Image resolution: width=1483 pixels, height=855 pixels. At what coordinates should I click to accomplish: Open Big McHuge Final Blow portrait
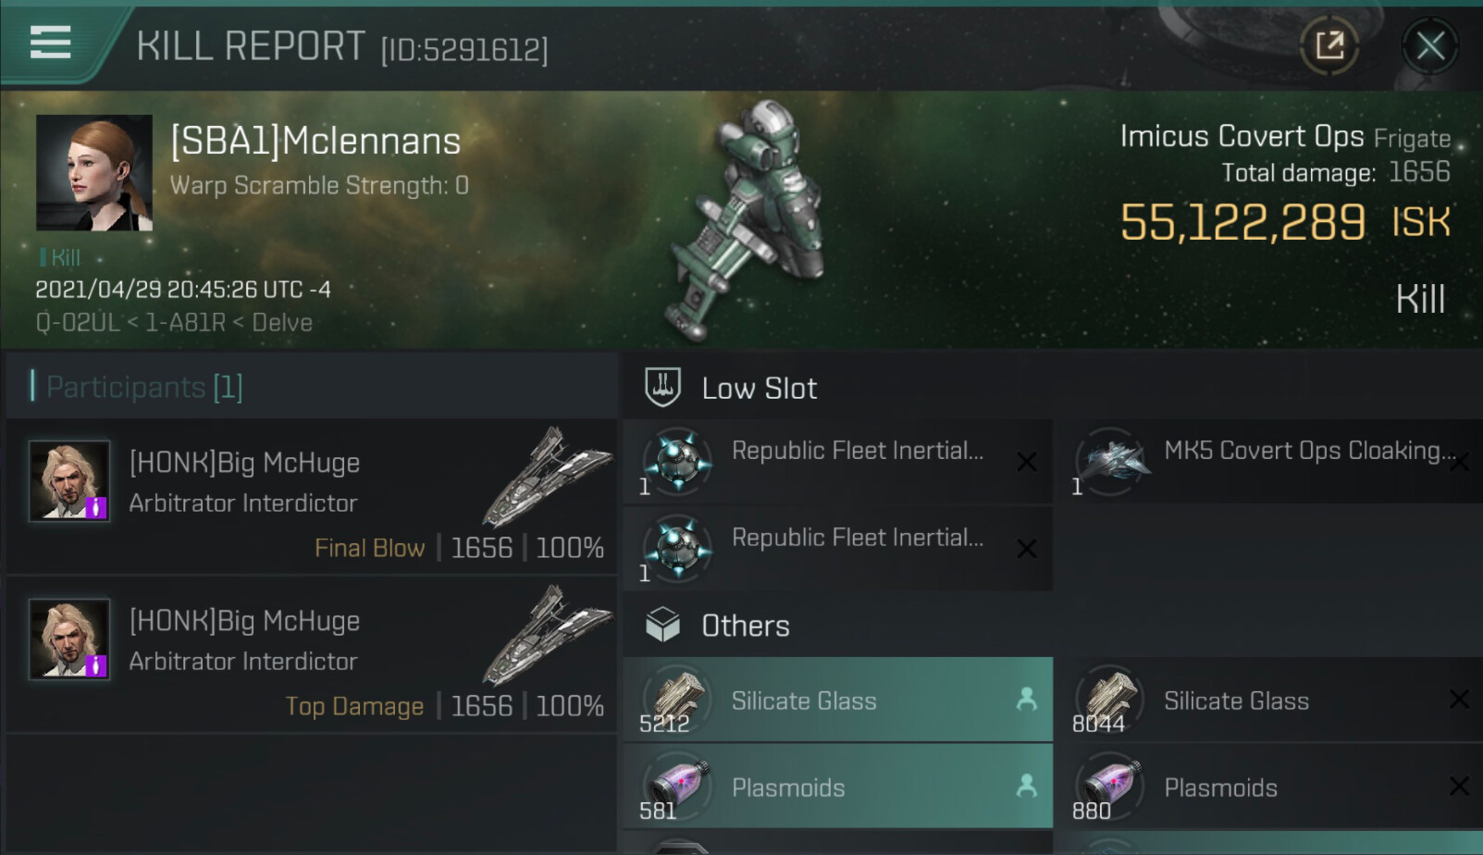pyautogui.click(x=69, y=481)
